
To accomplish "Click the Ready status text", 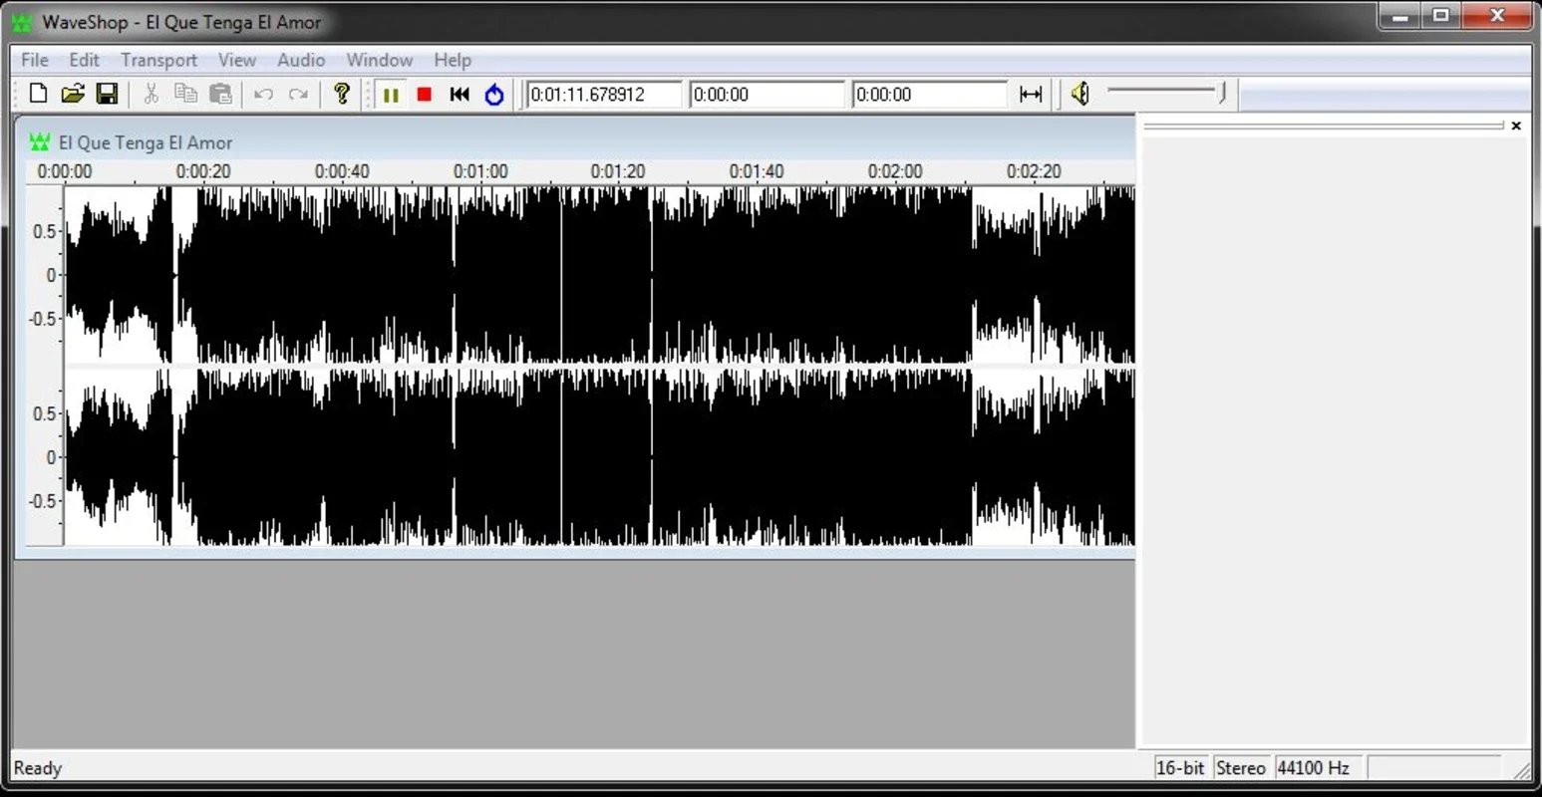I will click(38, 768).
